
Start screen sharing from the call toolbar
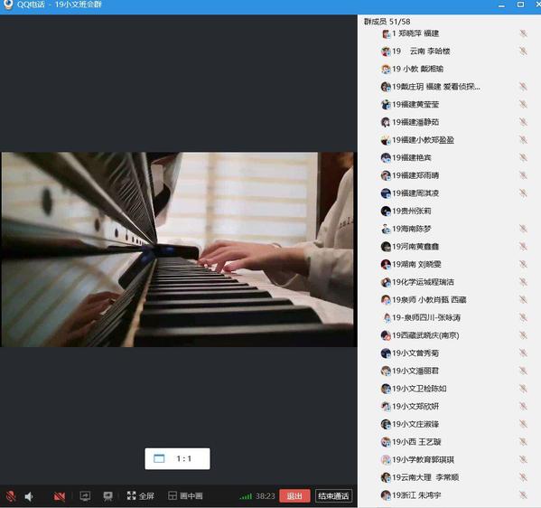coord(85,496)
